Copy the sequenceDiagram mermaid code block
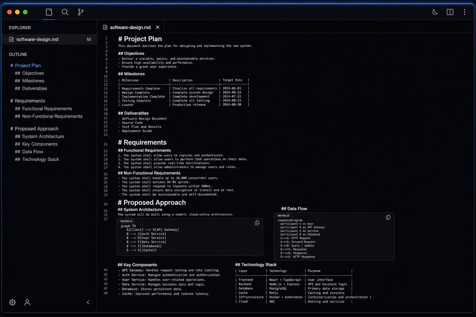The height and width of the screenshot is (317, 476). [388, 217]
